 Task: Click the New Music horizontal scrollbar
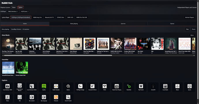click(58, 55)
